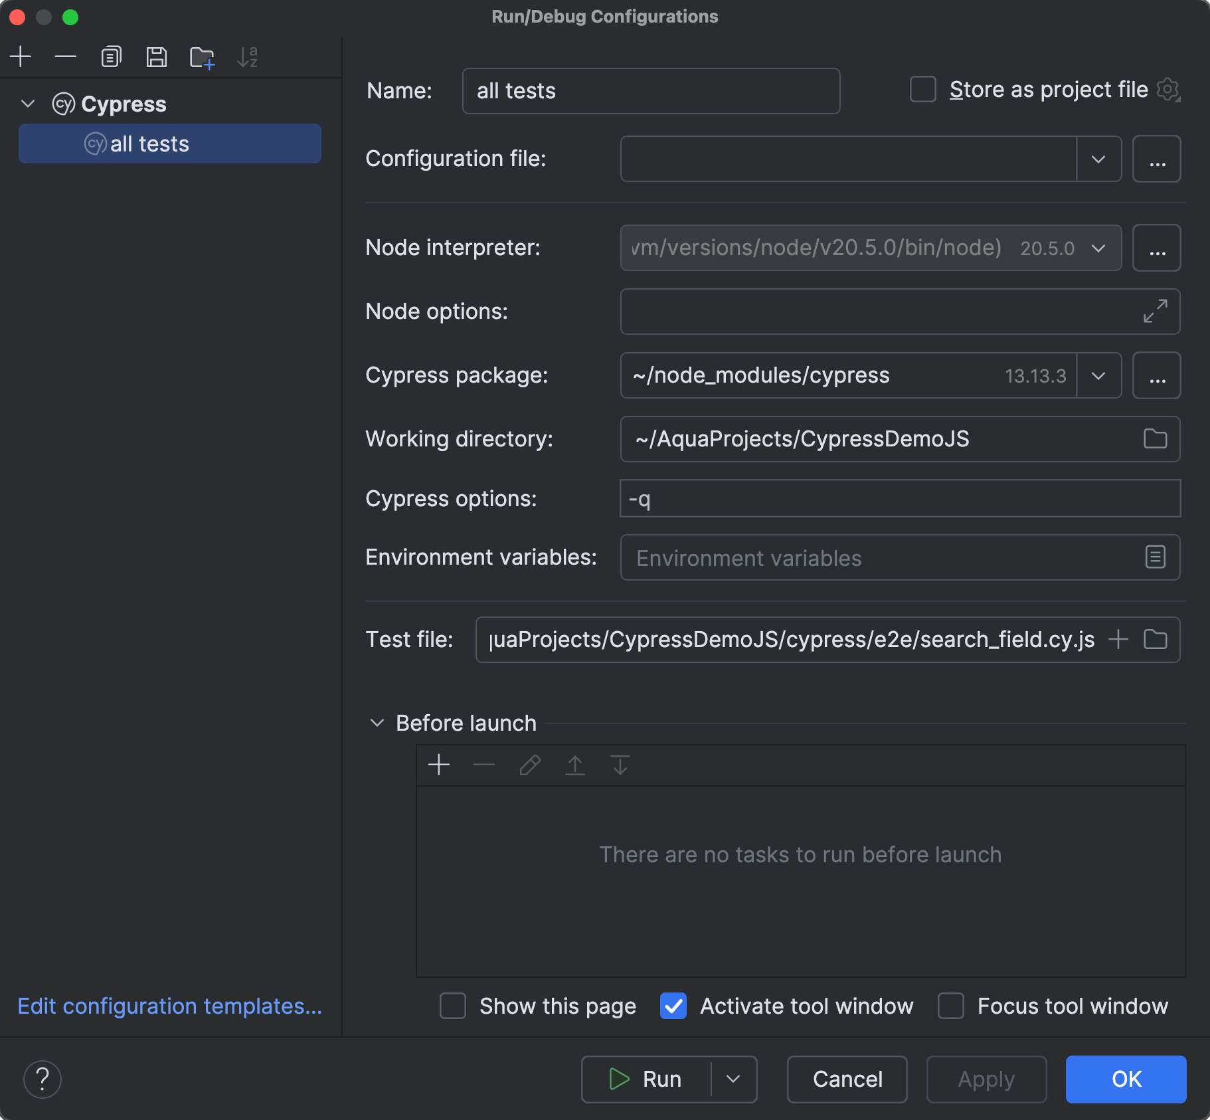Viewport: 1210px width, 1120px height.
Task: Open the Cypress package version dropdown
Action: coord(1098,375)
